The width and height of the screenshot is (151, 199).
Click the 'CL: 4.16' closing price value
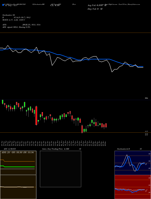[x=55, y=5]
